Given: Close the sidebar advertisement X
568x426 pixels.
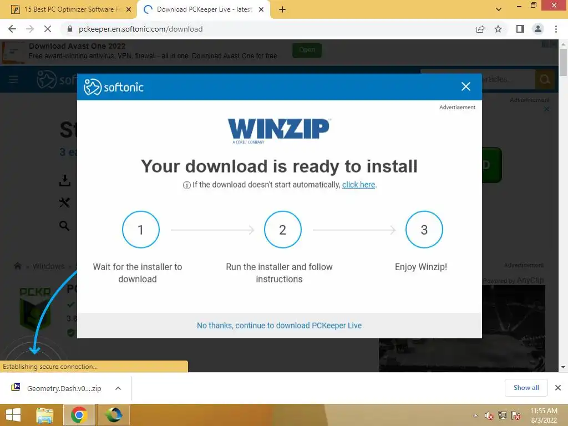Looking at the screenshot, I should pyautogui.click(x=546, y=109).
